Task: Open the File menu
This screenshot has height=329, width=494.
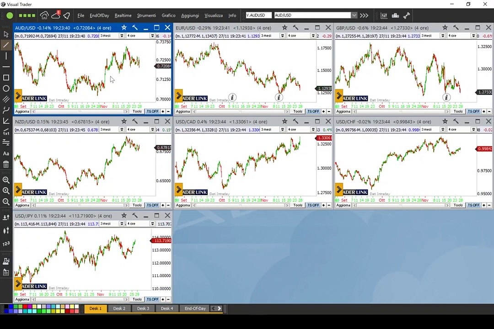Action: [81, 16]
